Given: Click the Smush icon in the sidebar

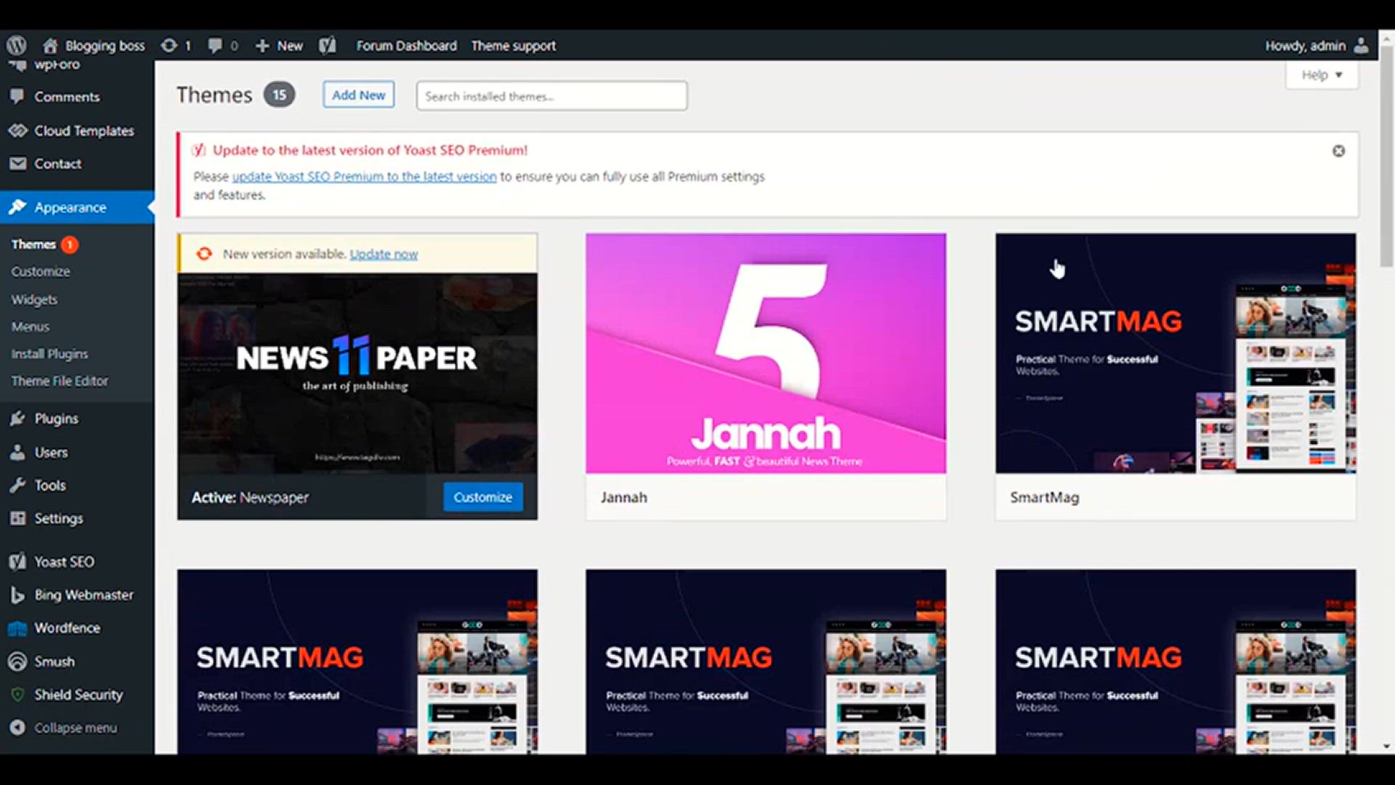Looking at the screenshot, I should point(17,661).
